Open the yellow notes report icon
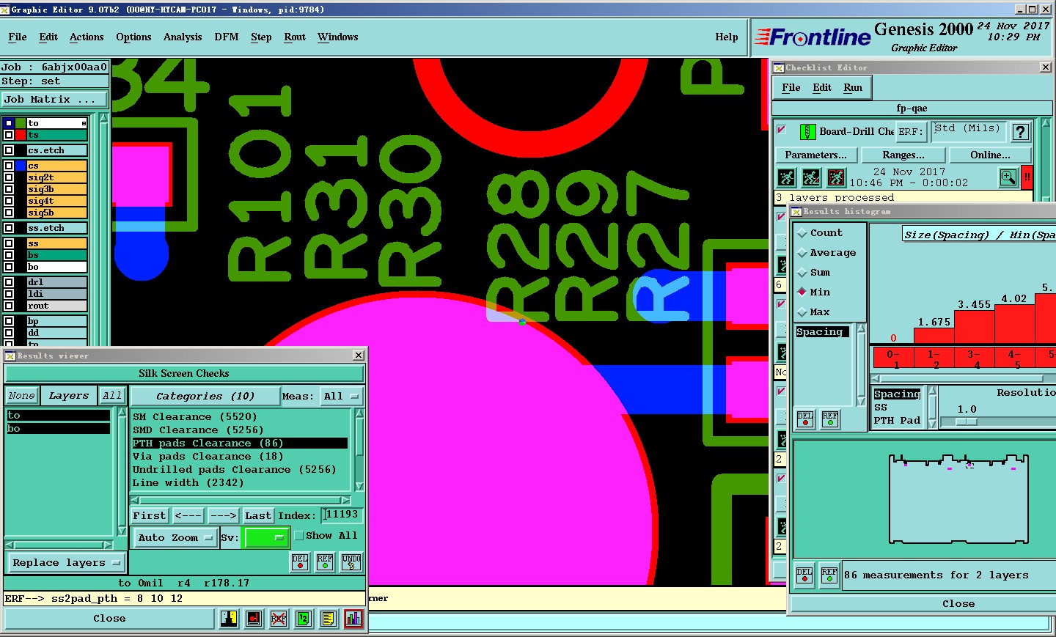Screen dimensions: 1056x637 [329, 619]
